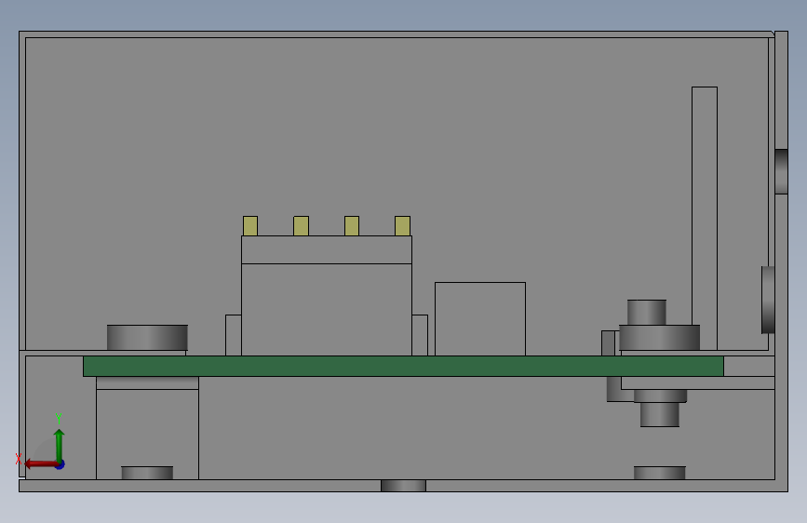Click the red "X" axis label
This screenshot has height=523, width=807.
(19, 458)
